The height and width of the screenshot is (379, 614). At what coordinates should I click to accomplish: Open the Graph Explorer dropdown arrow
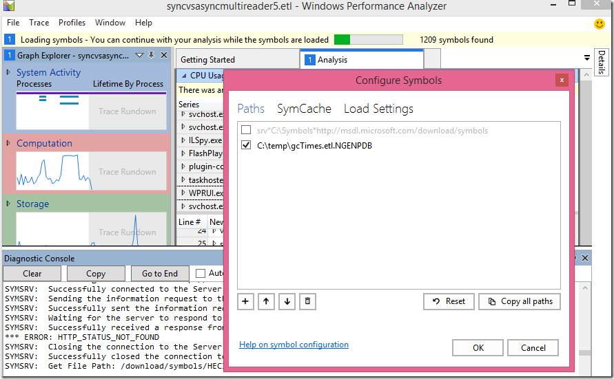(x=139, y=55)
